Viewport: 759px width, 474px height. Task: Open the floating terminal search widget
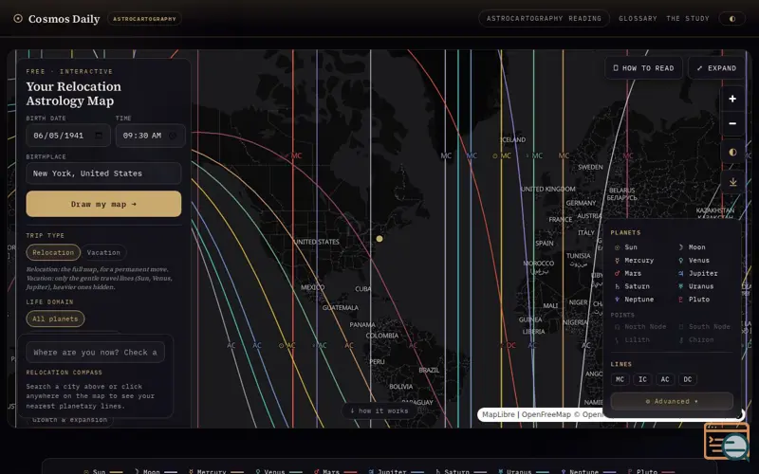pos(727,441)
